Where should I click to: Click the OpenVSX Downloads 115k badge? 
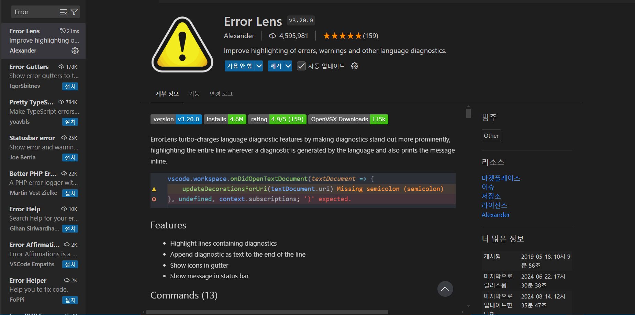(348, 119)
